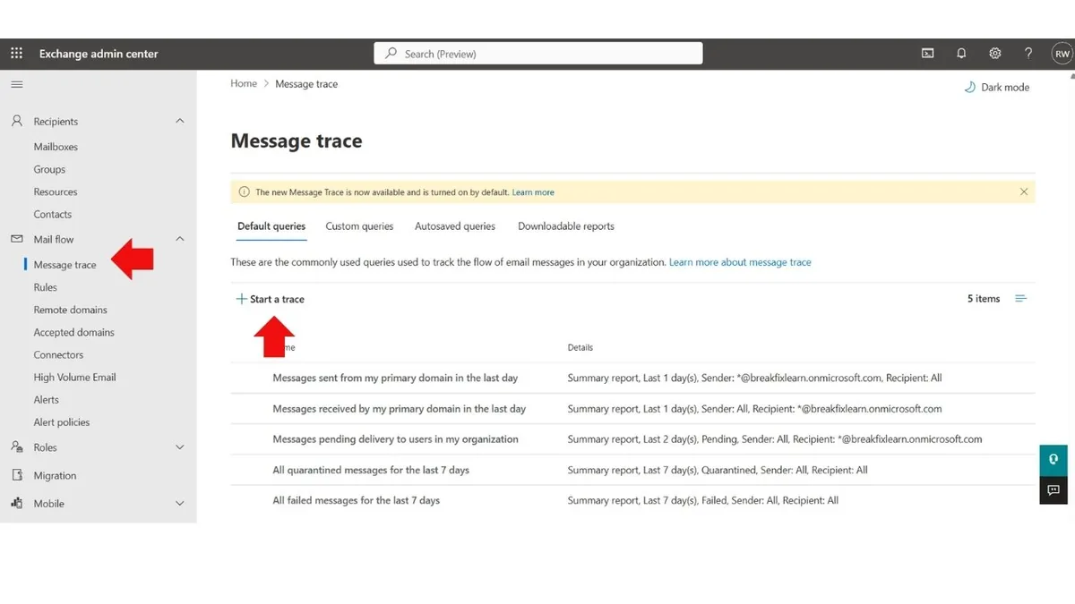Click the Roles people icon
Image resolution: width=1075 pixels, height=604 pixels.
16,447
